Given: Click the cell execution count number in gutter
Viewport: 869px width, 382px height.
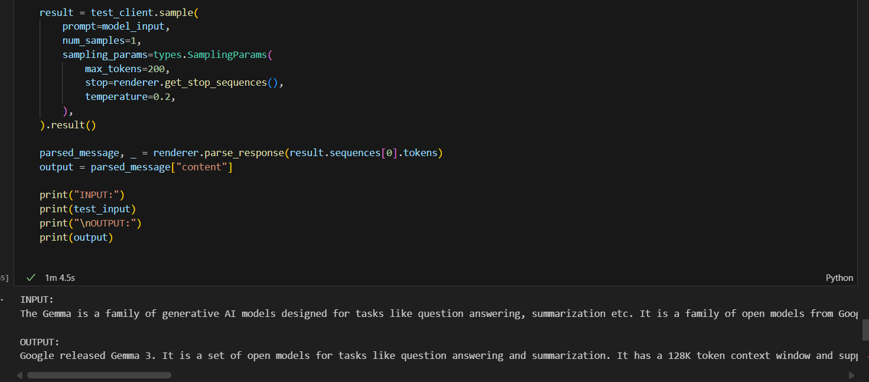Looking at the screenshot, I should 4,278.
